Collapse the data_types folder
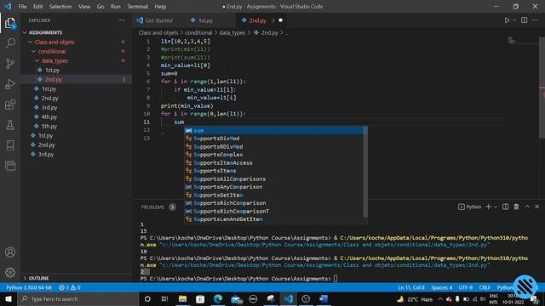 tap(54, 60)
